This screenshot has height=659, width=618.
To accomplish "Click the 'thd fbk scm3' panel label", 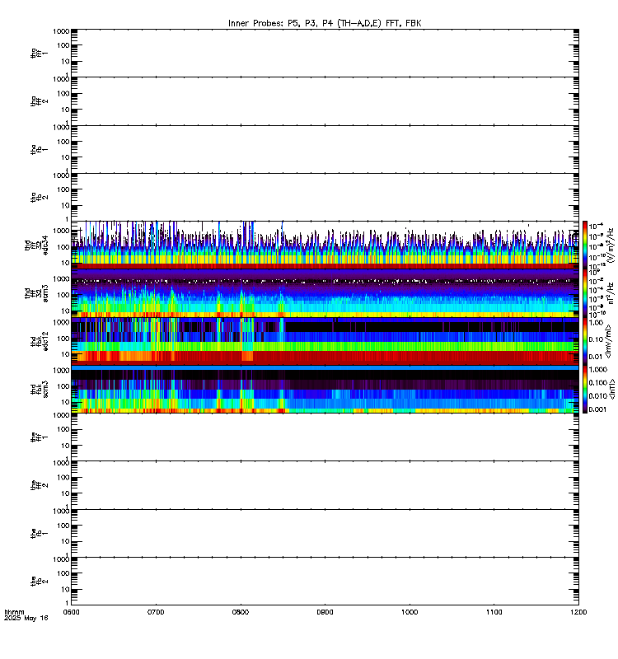I will point(39,389).
